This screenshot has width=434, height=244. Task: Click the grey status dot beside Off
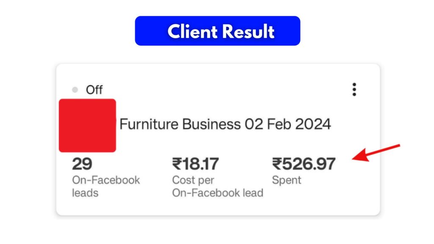[75, 90]
